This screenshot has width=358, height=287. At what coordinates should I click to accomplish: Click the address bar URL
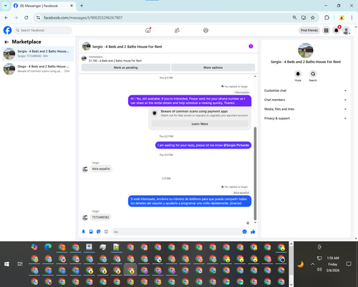(83, 18)
